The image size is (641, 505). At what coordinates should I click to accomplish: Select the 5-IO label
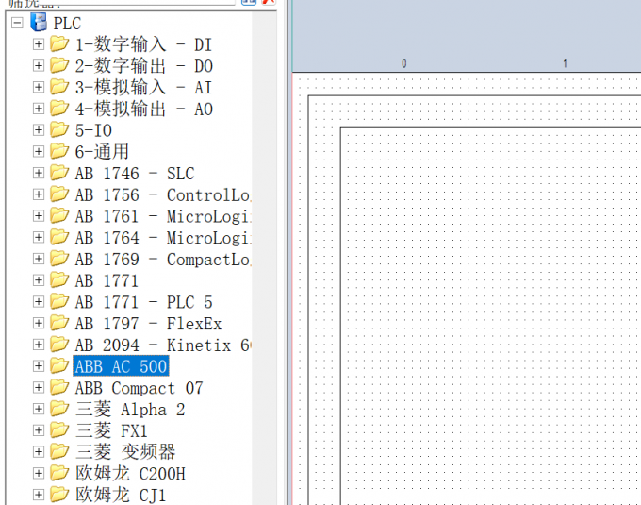(93, 130)
